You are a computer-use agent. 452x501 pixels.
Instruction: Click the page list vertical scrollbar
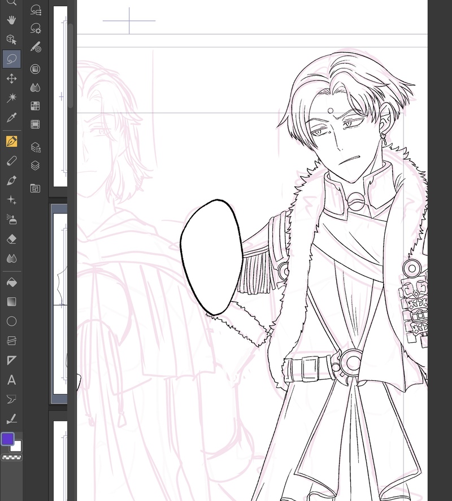coord(71,66)
